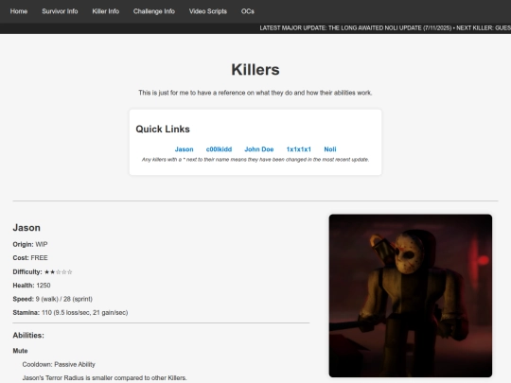Open the OCs page
511x383 pixels.
248,11
